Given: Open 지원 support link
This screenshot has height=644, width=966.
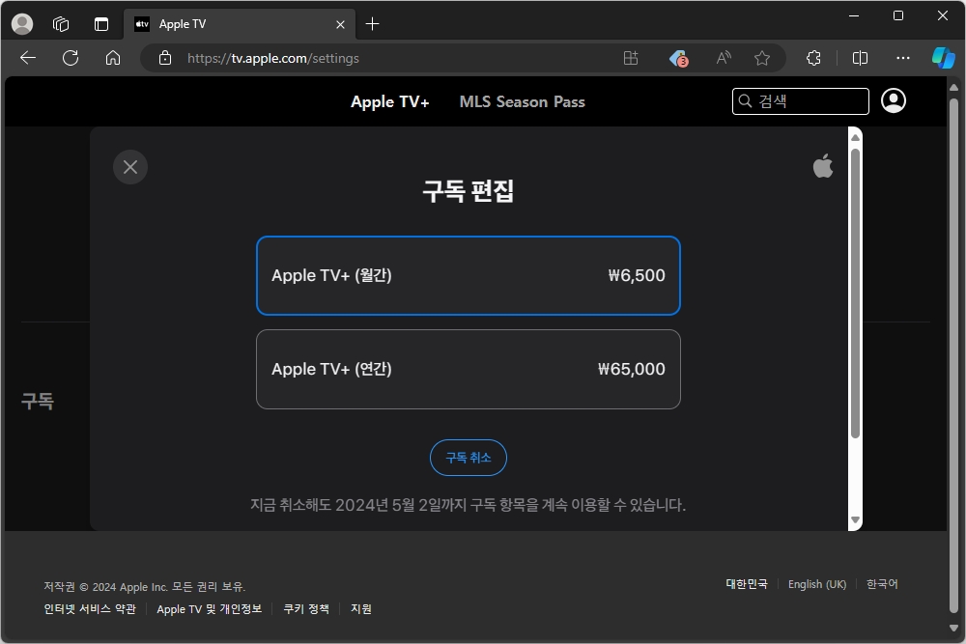Looking at the screenshot, I should point(361,609).
